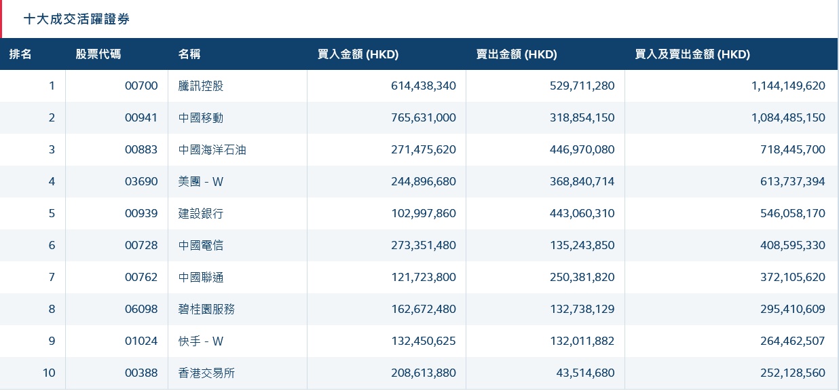Click stock code 00762
The height and width of the screenshot is (391, 839).
[141, 278]
